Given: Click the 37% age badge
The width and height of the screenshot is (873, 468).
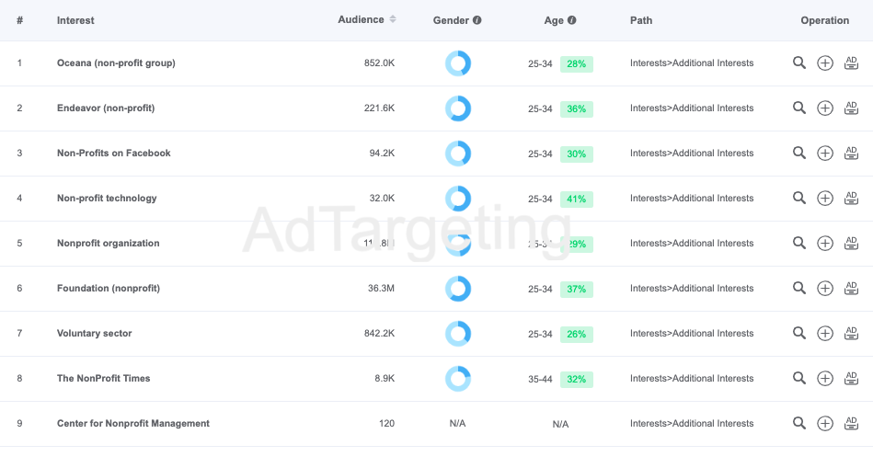Looking at the screenshot, I should click(576, 290).
